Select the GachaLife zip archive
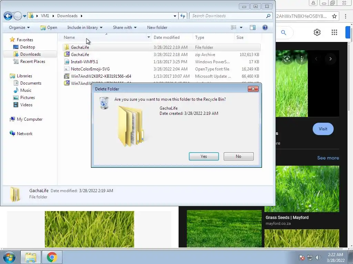Screen dimensions: 353x264 [x=161, y=55]
